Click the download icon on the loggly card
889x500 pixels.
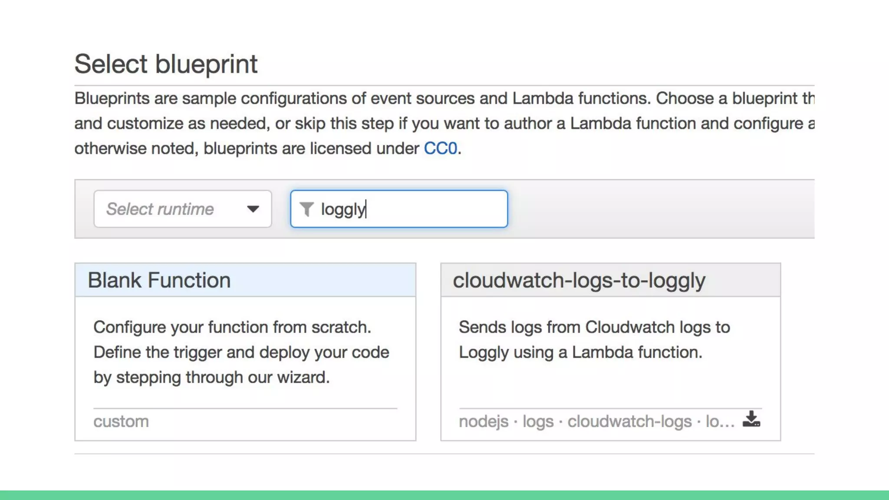[751, 419]
